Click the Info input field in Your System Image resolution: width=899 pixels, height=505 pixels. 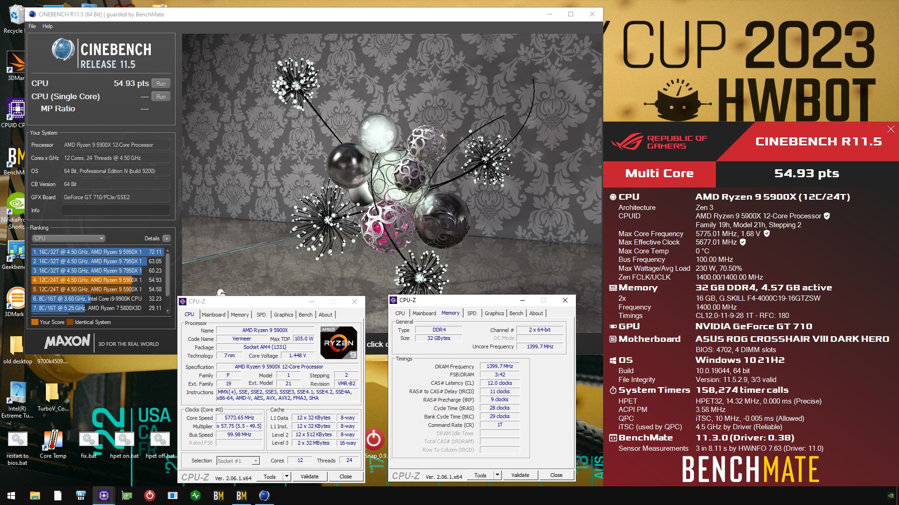pos(116,210)
